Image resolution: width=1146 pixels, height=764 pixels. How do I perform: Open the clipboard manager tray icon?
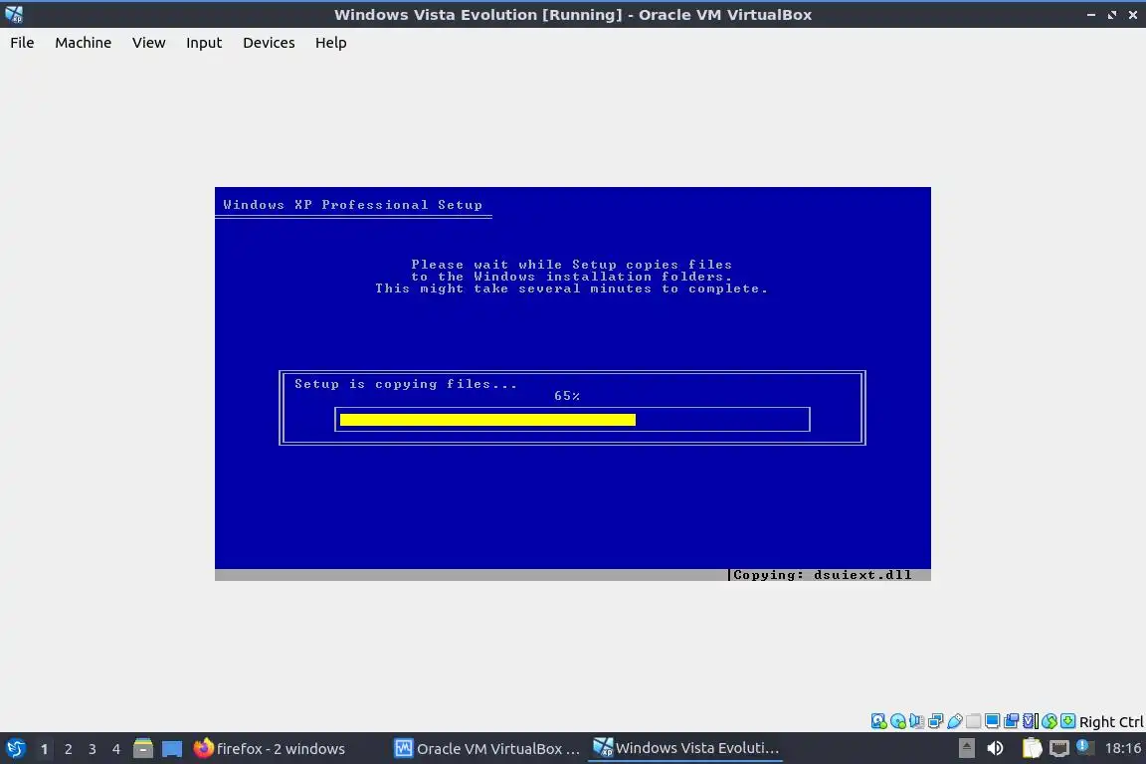point(1032,748)
